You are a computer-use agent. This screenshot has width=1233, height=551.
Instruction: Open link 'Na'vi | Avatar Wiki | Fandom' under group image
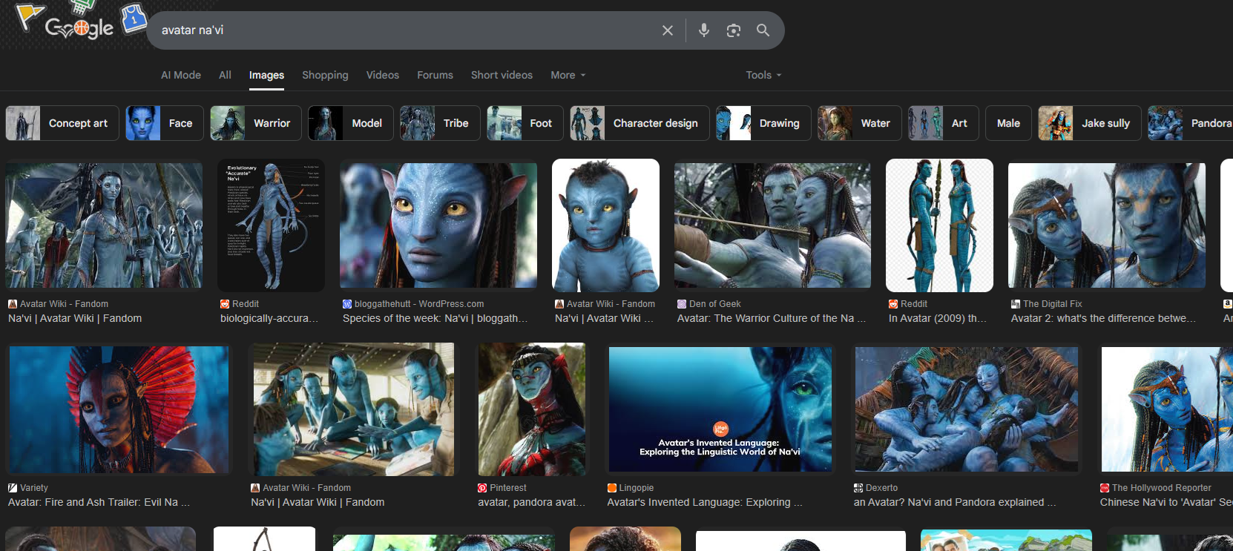(75, 318)
